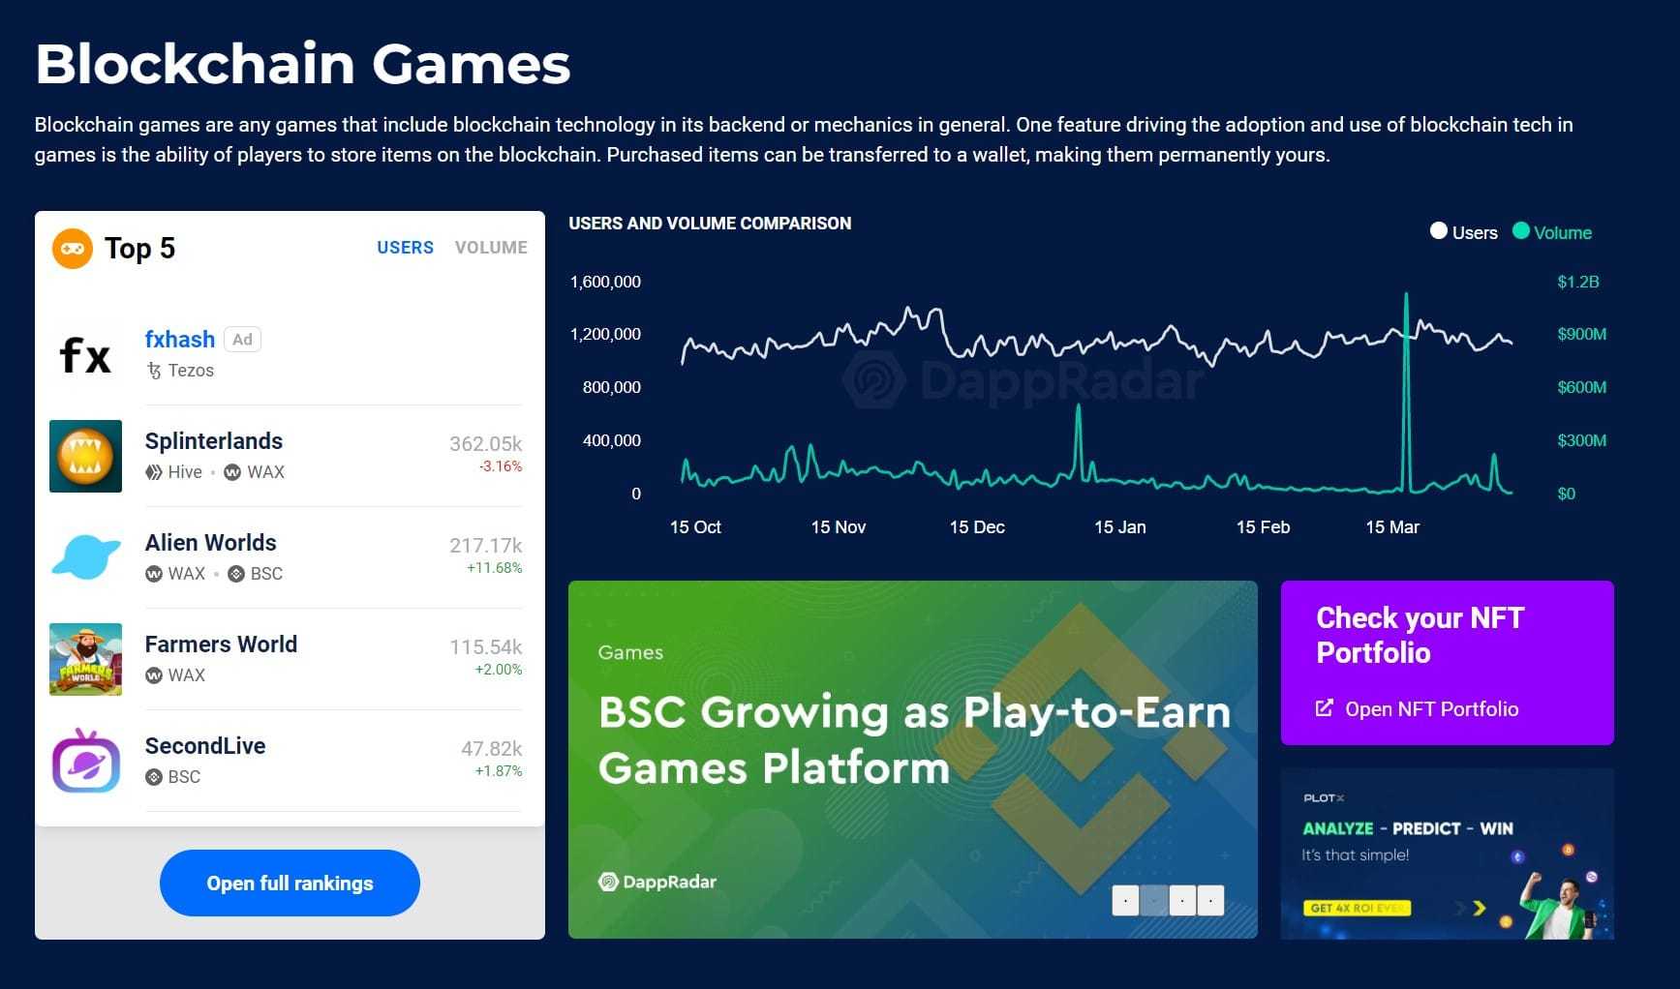Switch to the USERS tab
This screenshot has width=1680, height=989.
405,248
